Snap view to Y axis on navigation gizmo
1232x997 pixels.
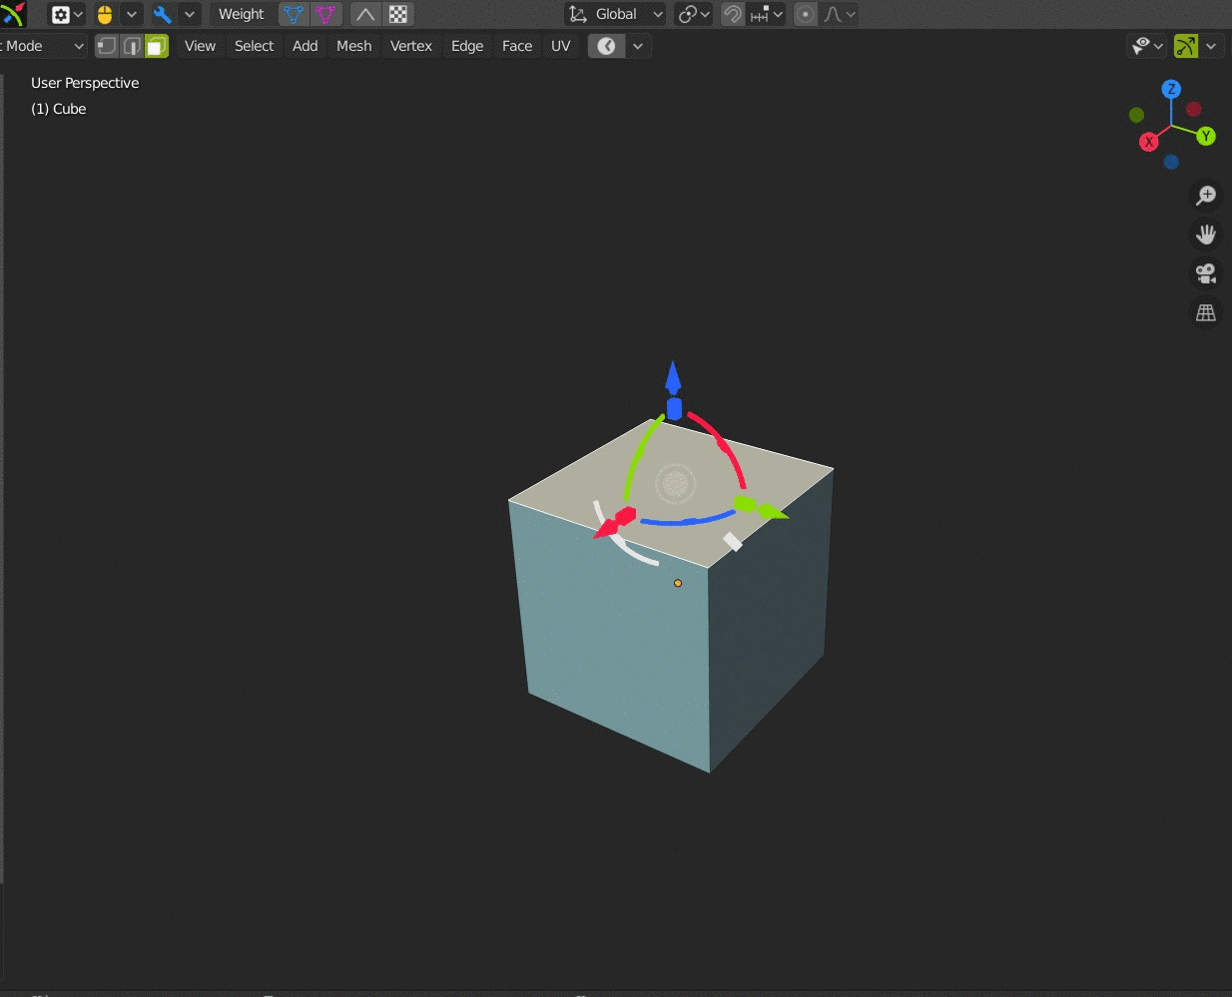(1206, 136)
